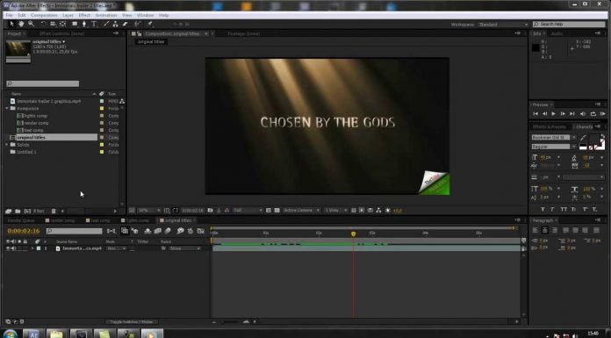611x338 pixels.
Task: Select the Rectangle shape tool
Action: [75, 24]
